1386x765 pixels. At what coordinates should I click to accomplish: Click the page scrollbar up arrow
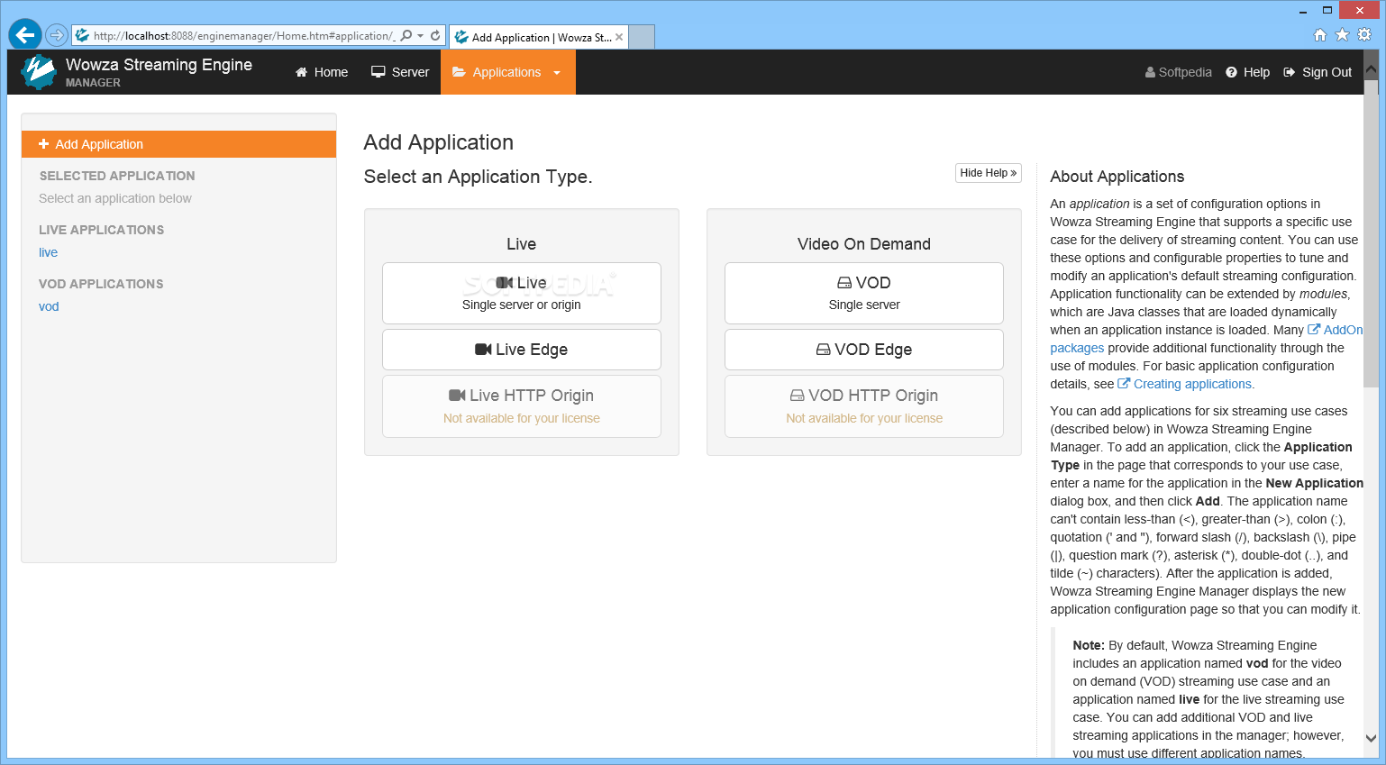tap(1371, 68)
